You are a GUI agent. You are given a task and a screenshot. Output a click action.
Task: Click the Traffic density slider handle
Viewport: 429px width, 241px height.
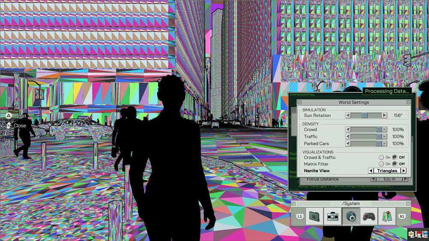pyautogui.click(x=379, y=136)
